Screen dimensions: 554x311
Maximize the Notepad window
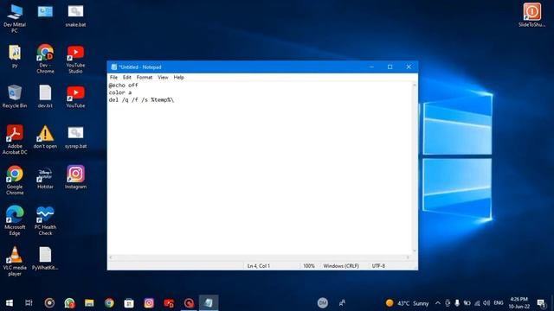click(x=390, y=67)
